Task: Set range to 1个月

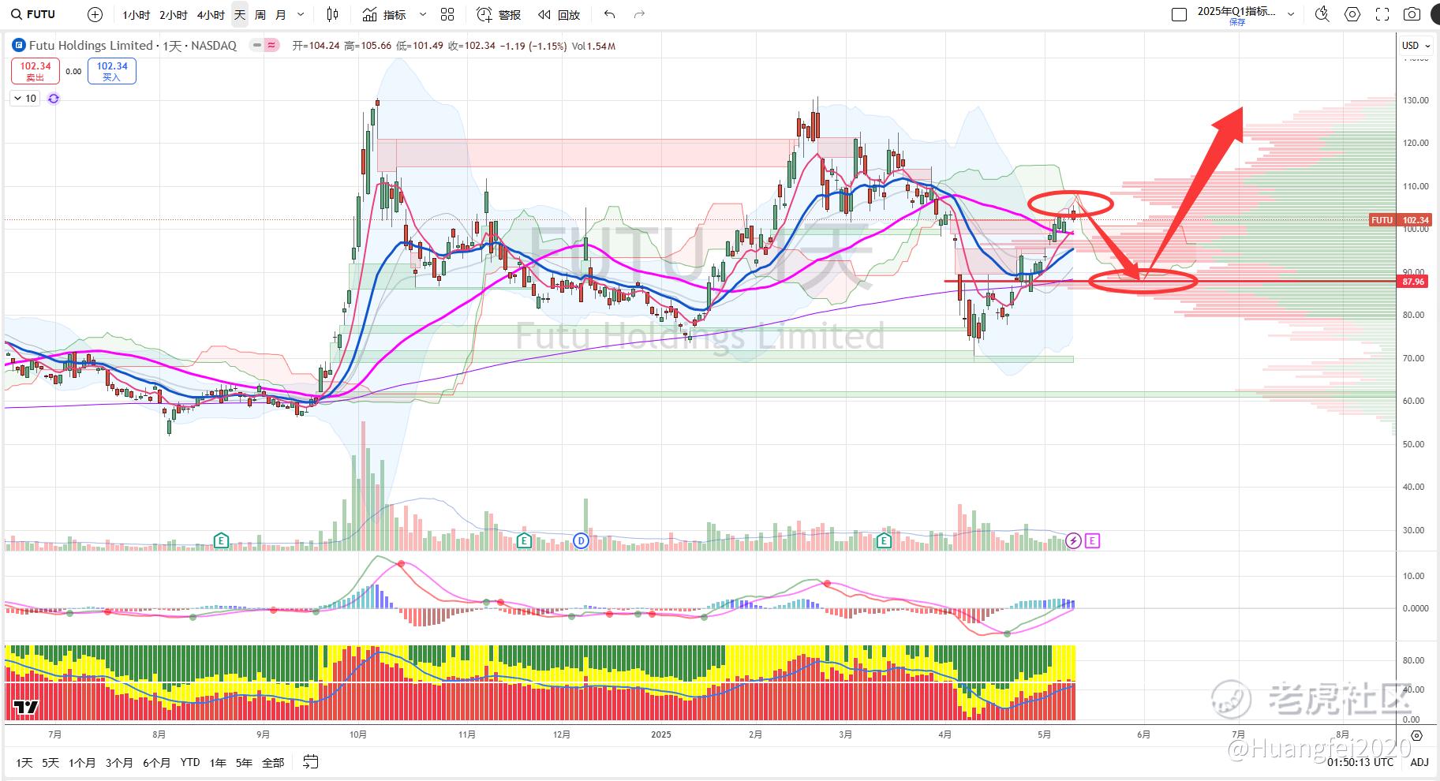Action: click(82, 763)
